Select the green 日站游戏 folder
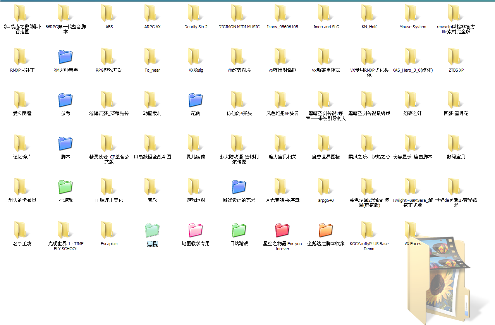495x325 pixels. tap(239, 230)
